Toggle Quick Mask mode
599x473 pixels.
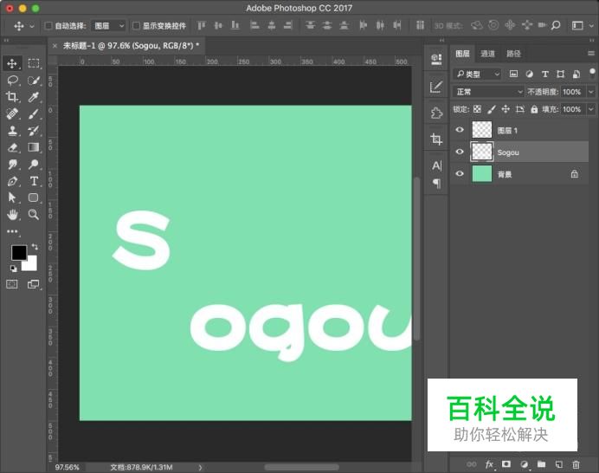coord(12,284)
